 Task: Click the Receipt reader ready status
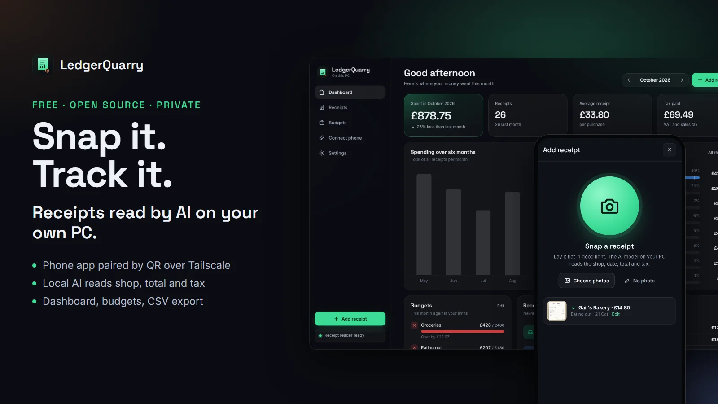point(350,335)
